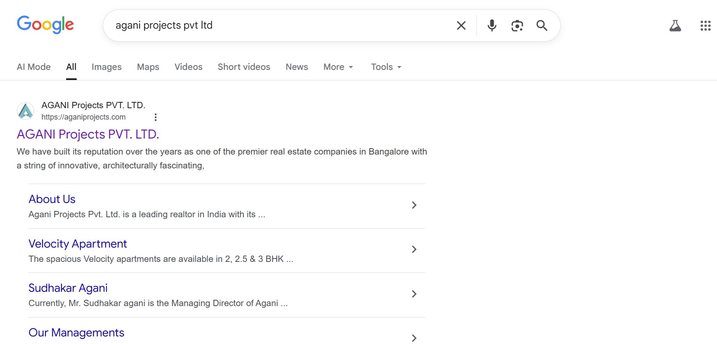Open Google Lens image search
The height and width of the screenshot is (344, 717).
tap(517, 26)
